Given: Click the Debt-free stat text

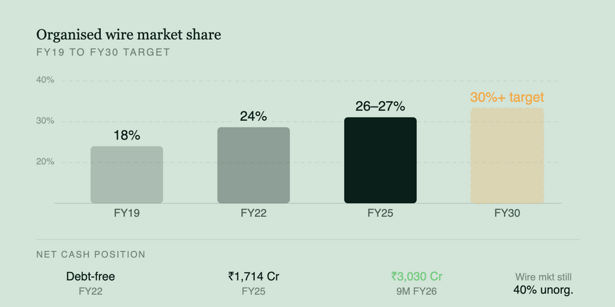Looking at the screenshot, I should coord(90,276).
